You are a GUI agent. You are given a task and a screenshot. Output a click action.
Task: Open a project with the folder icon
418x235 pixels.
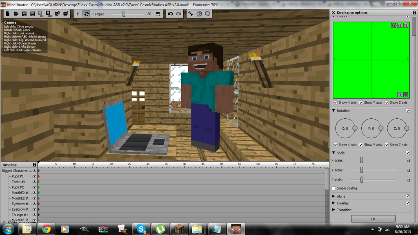click(x=16, y=14)
